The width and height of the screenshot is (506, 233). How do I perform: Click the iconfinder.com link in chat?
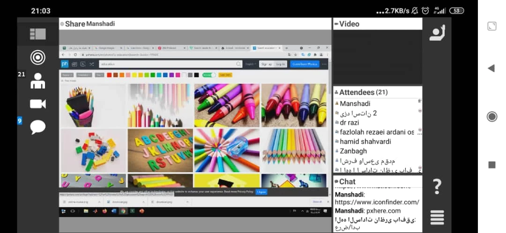377,202
